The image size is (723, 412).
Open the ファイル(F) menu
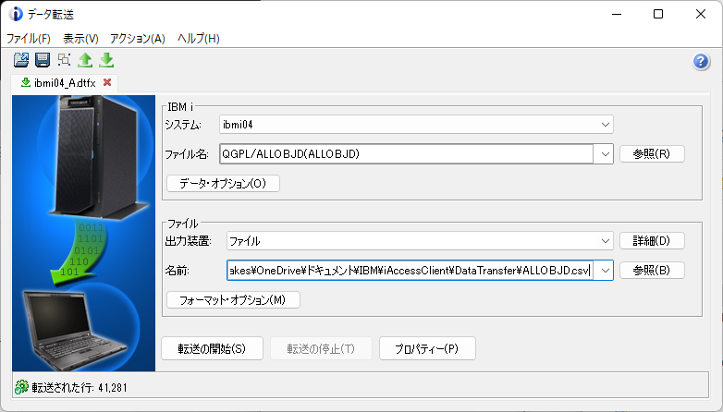click(28, 38)
